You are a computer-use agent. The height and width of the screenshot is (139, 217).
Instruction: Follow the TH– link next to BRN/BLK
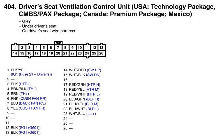coord(32,89)
